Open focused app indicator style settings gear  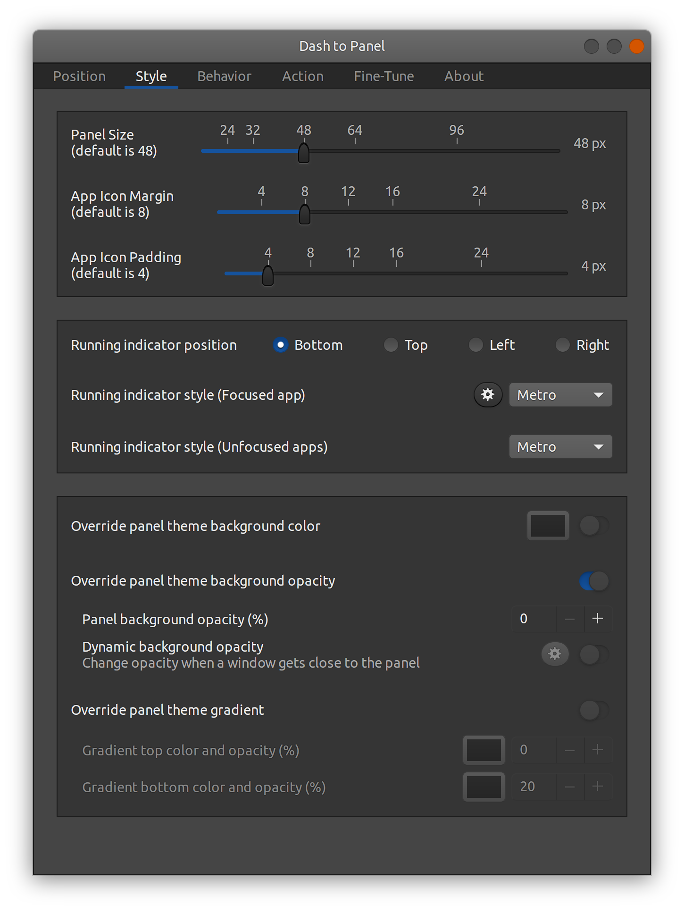click(x=488, y=395)
